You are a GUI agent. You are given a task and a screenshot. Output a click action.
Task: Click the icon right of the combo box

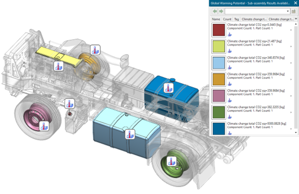pyautogui.click(x=293, y=11)
